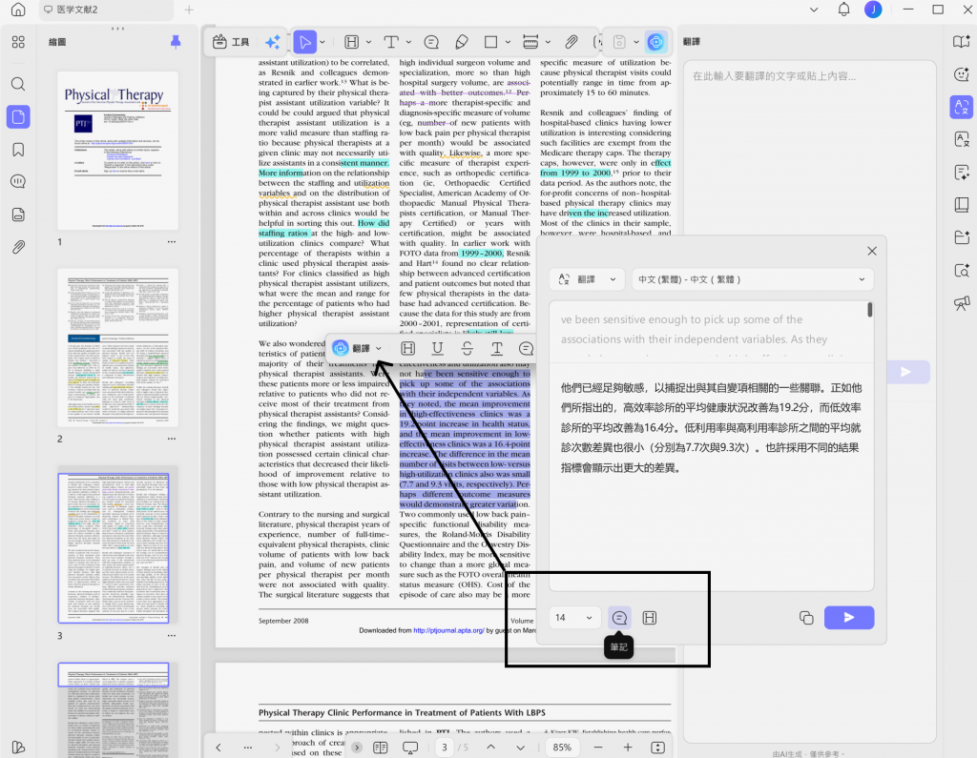Zoom in with plus button
The height and width of the screenshot is (758, 977).
[x=628, y=748]
